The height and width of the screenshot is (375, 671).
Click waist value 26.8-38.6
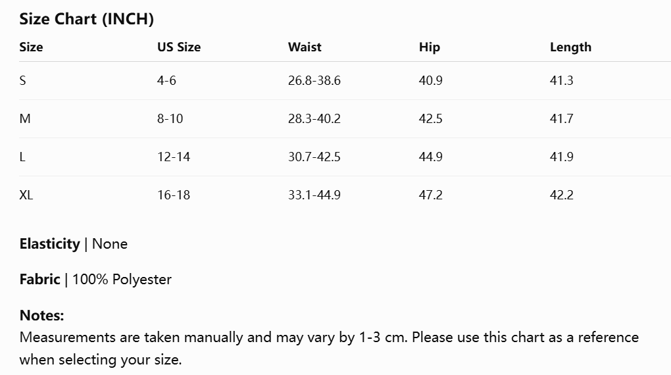314,80
